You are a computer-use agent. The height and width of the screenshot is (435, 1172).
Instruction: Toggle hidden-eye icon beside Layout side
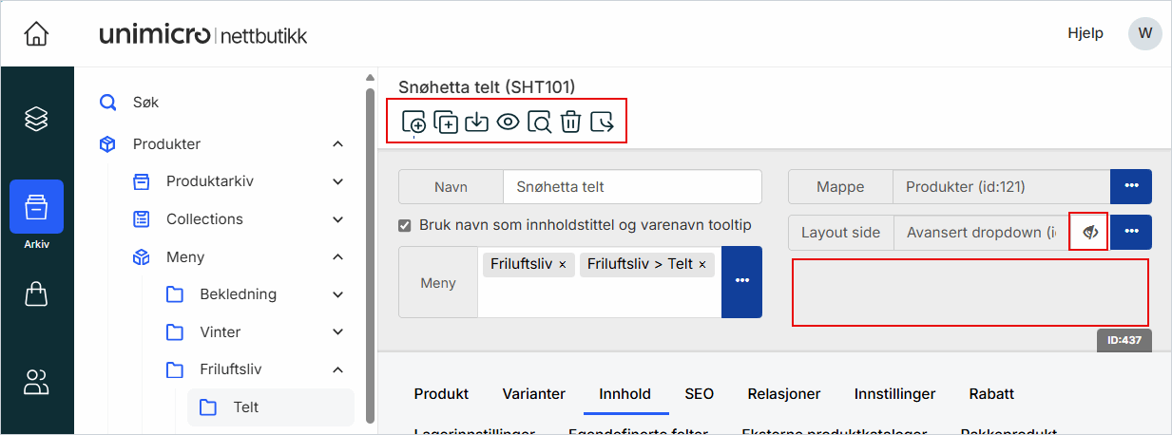pos(1089,233)
